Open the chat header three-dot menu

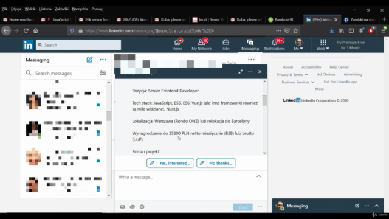point(250,72)
